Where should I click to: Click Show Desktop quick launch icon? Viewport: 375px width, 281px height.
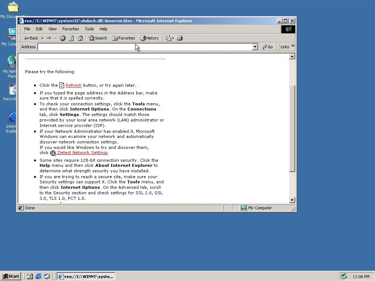[x=30, y=277]
